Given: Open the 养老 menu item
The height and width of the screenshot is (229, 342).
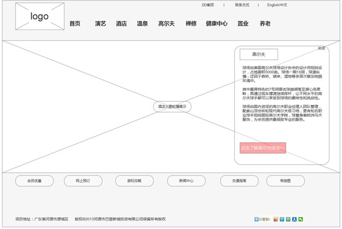Looking at the screenshot, I should pyautogui.click(x=265, y=24).
